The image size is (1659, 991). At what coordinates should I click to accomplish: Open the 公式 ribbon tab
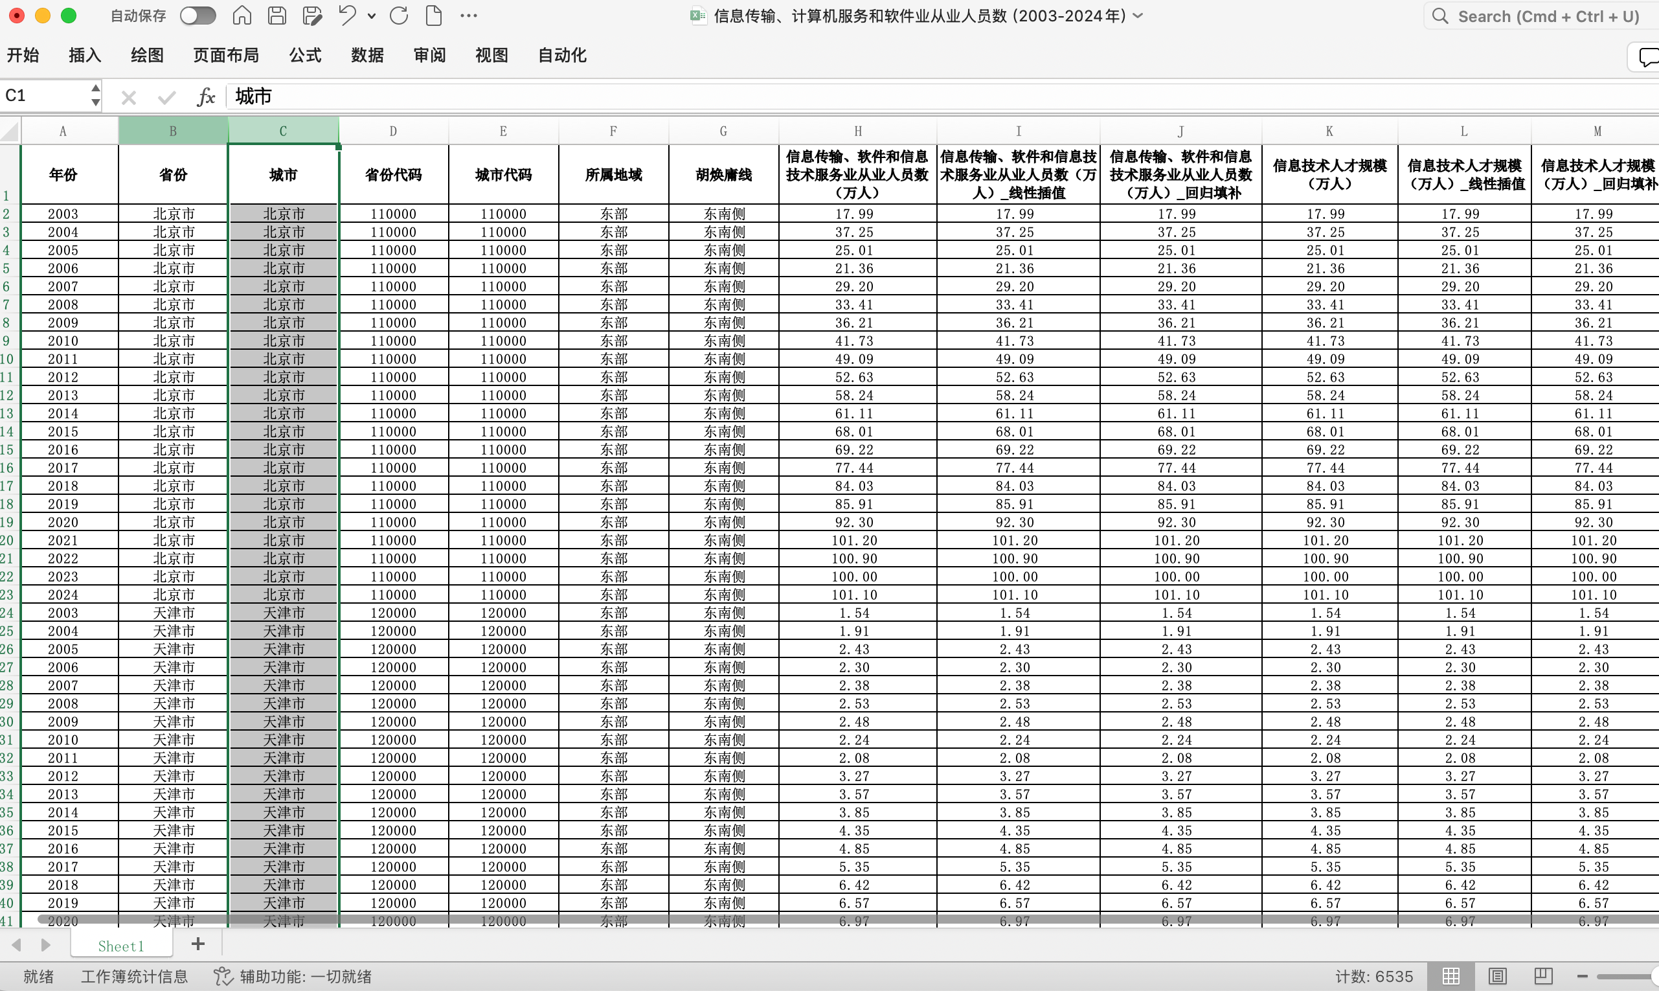tap(305, 56)
